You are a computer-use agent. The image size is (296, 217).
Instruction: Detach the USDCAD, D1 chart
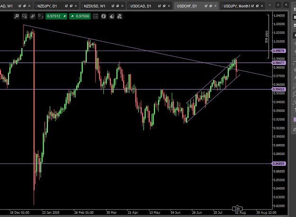point(159,6)
